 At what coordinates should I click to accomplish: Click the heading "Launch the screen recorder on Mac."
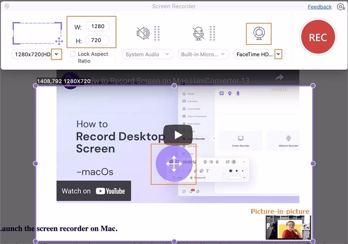tap(58, 228)
